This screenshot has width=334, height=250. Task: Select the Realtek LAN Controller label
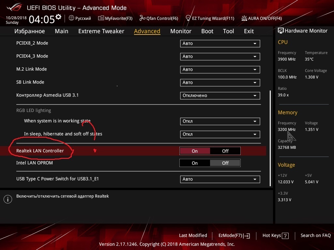point(40,151)
